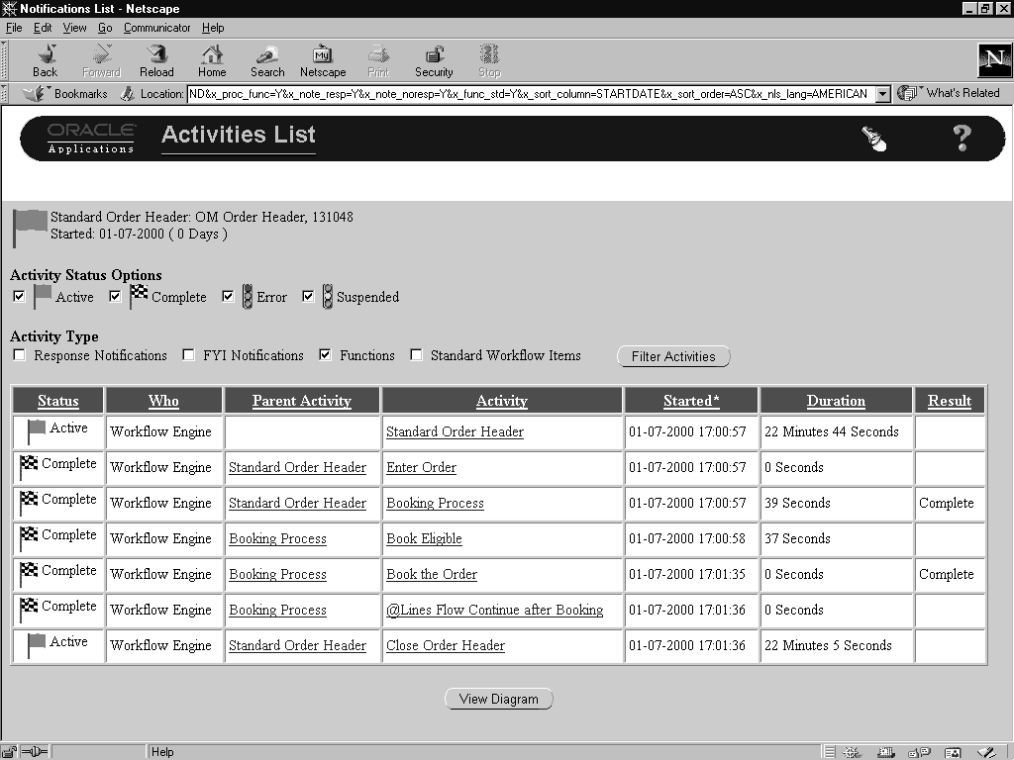Open the Book Eligible activity link
The image size is (1014, 760).
(x=424, y=538)
